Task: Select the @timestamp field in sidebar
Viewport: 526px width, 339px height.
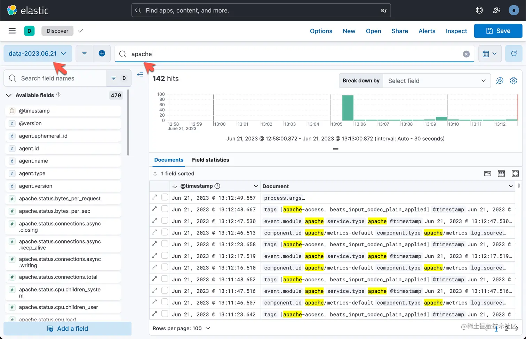Action: (63, 111)
